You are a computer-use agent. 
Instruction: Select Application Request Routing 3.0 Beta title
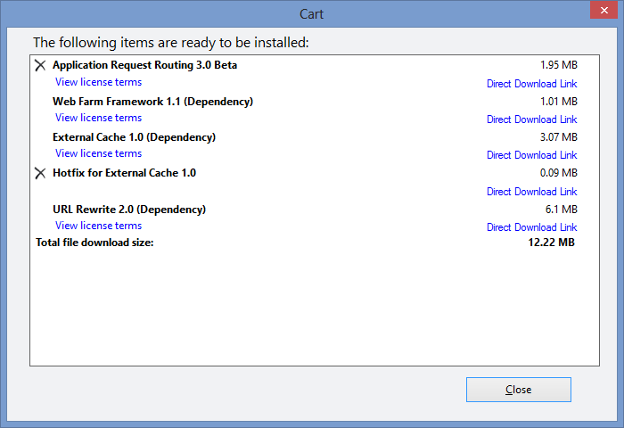coord(144,65)
